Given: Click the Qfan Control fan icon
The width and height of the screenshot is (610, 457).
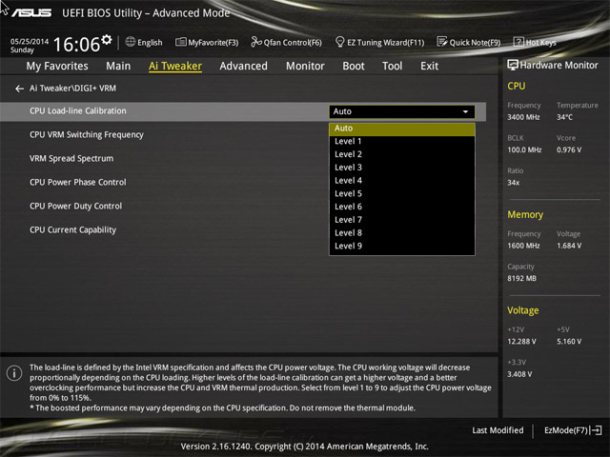Looking at the screenshot, I should [x=256, y=42].
